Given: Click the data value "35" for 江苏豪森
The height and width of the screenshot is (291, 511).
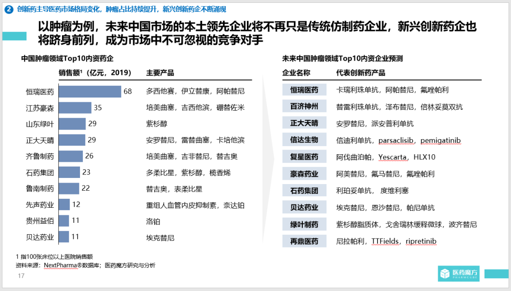Looking at the screenshot, I should 98,107.
